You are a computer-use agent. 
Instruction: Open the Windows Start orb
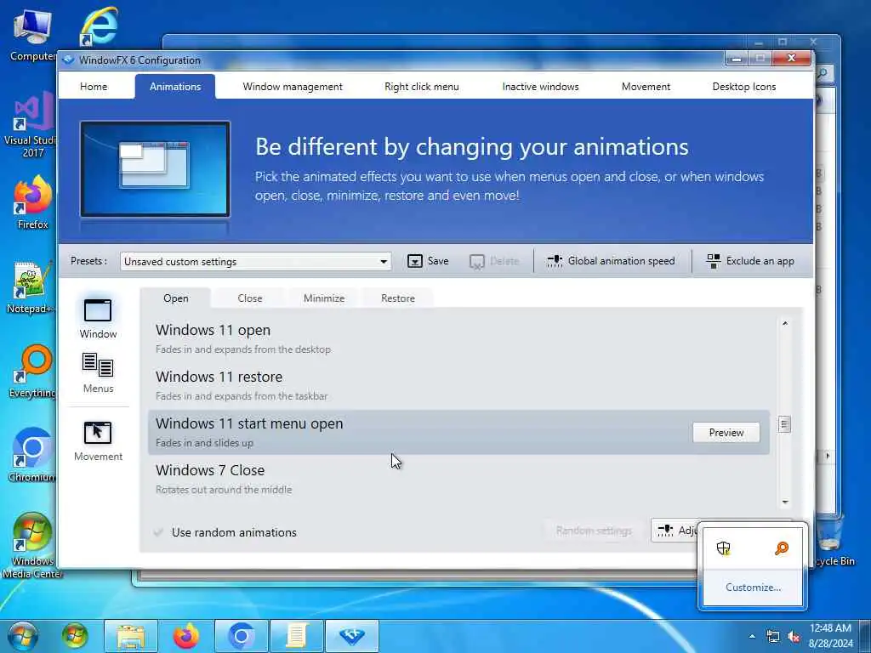tap(22, 636)
